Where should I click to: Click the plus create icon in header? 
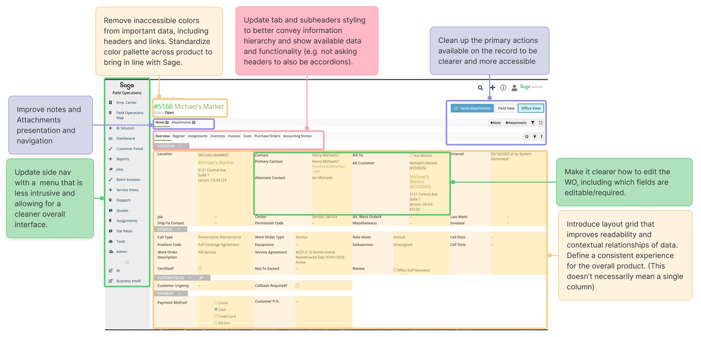coord(493,88)
